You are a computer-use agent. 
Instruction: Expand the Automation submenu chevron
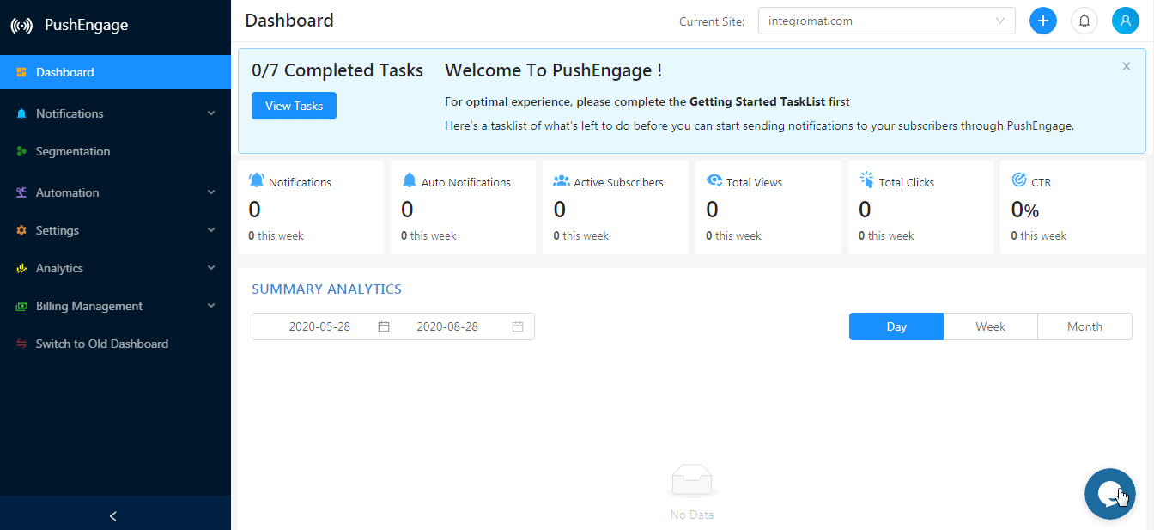[x=211, y=192]
